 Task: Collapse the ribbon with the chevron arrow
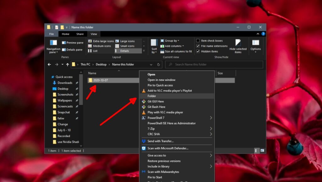point(258,34)
